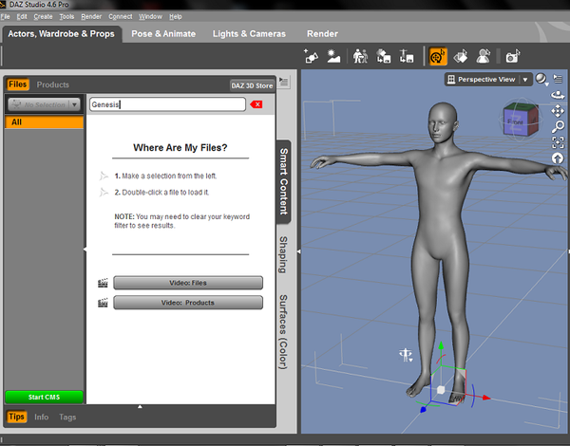Image resolution: width=570 pixels, height=446 pixels.
Task: Click the Genesis search text field
Action: (167, 104)
